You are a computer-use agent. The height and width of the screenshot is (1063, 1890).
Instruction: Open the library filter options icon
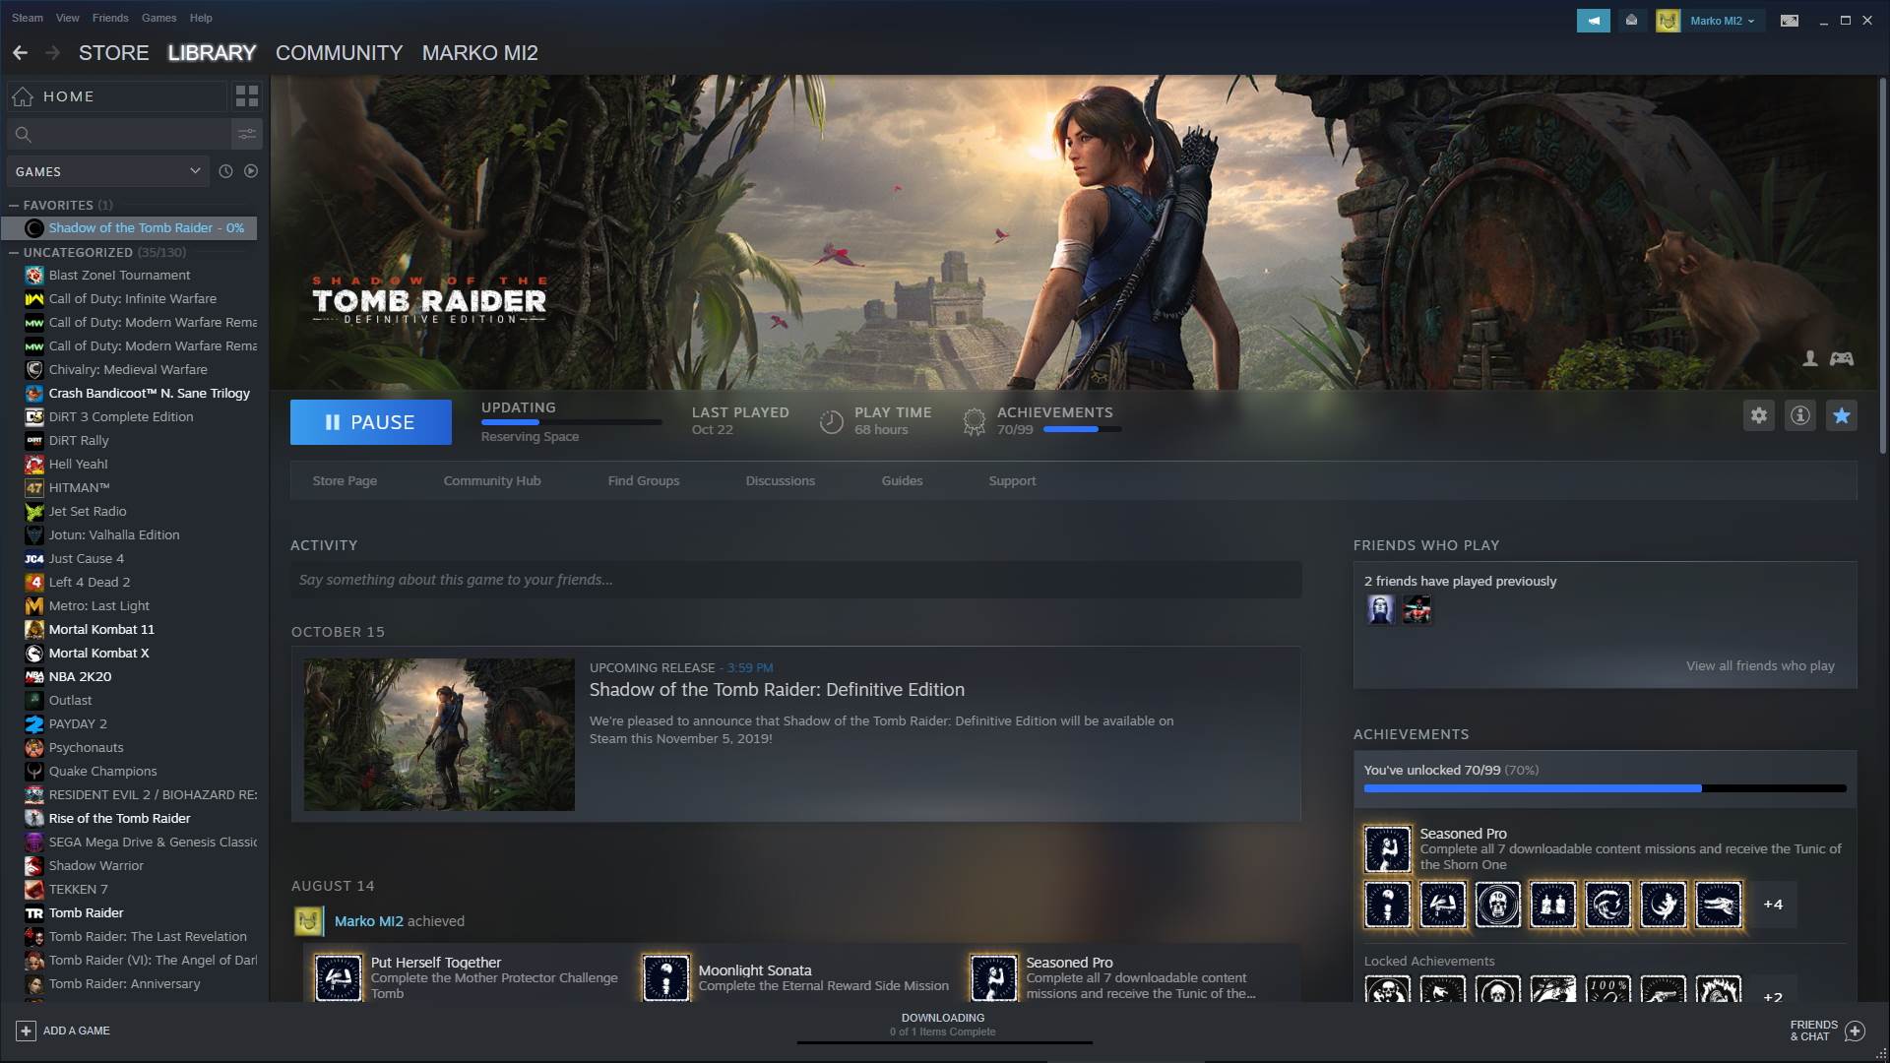tap(247, 134)
